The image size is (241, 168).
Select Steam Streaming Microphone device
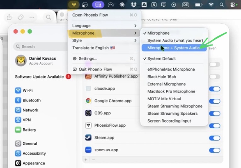click(174, 106)
